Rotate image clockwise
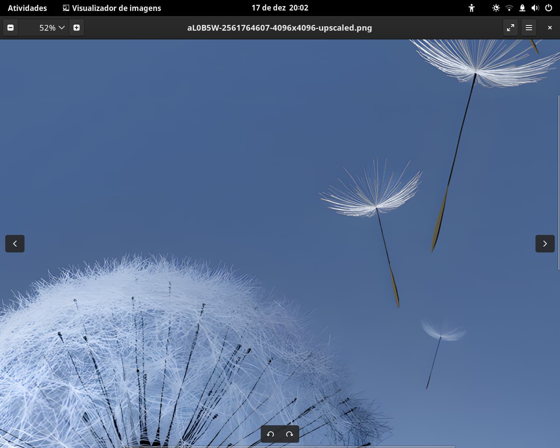The height and width of the screenshot is (448, 560). pos(290,434)
